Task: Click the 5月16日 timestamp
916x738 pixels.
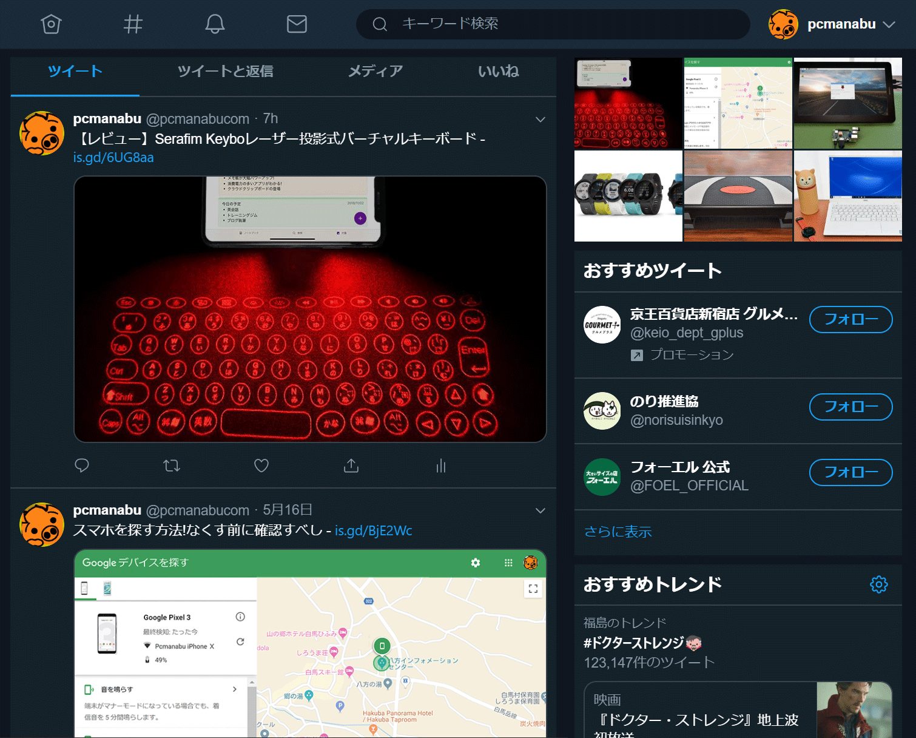Action: point(288,510)
